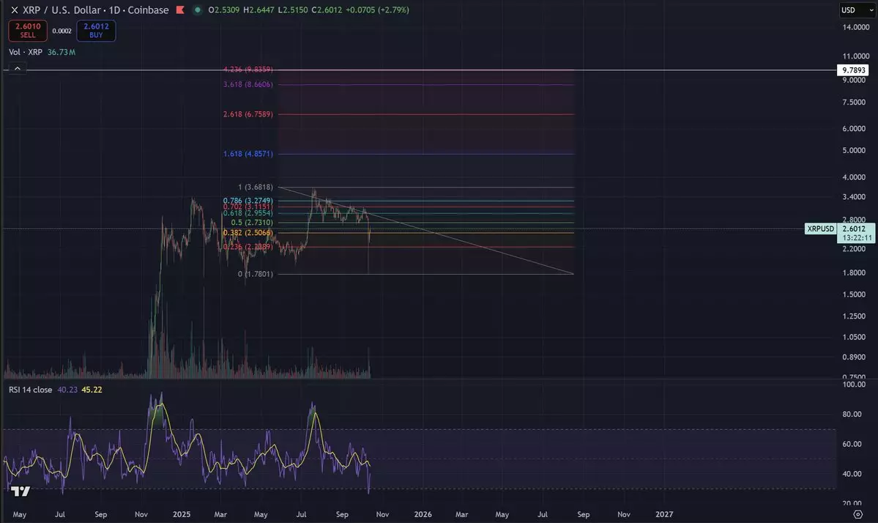Click the 2026 label on the time axis

tap(423, 514)
